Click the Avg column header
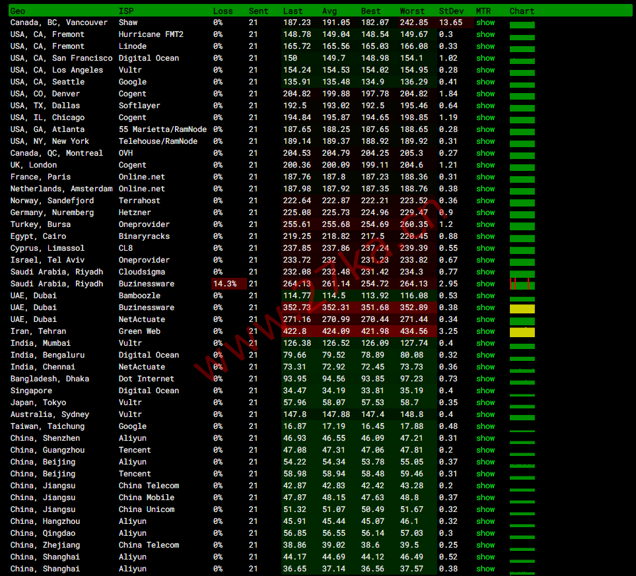This screenshot has height=576, width=636. [x=329, y=11]
